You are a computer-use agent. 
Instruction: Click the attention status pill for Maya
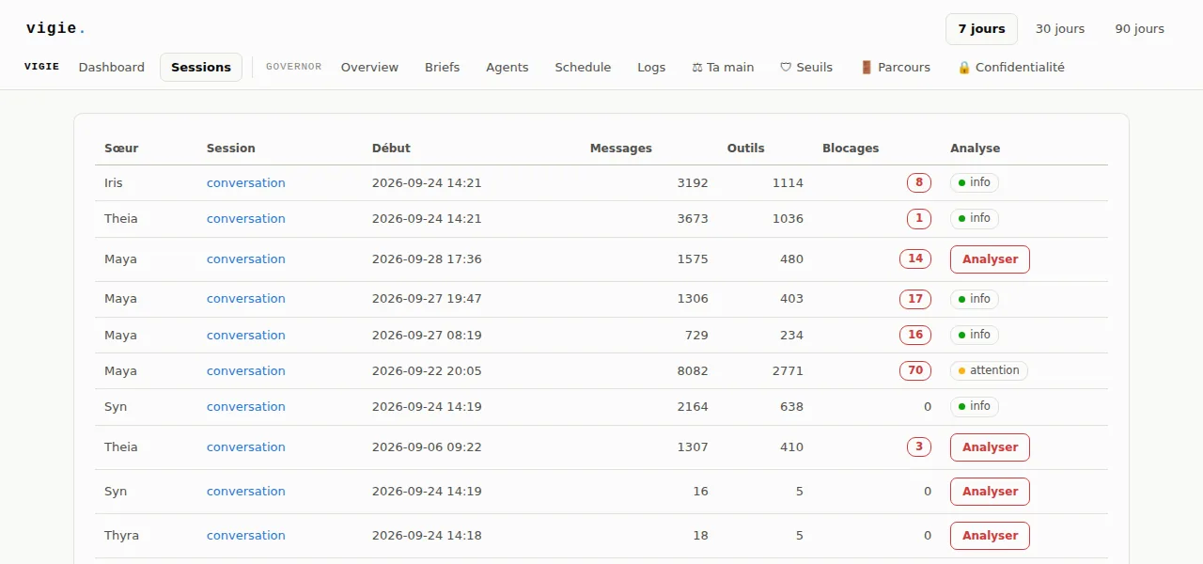(x=989, y=371)
